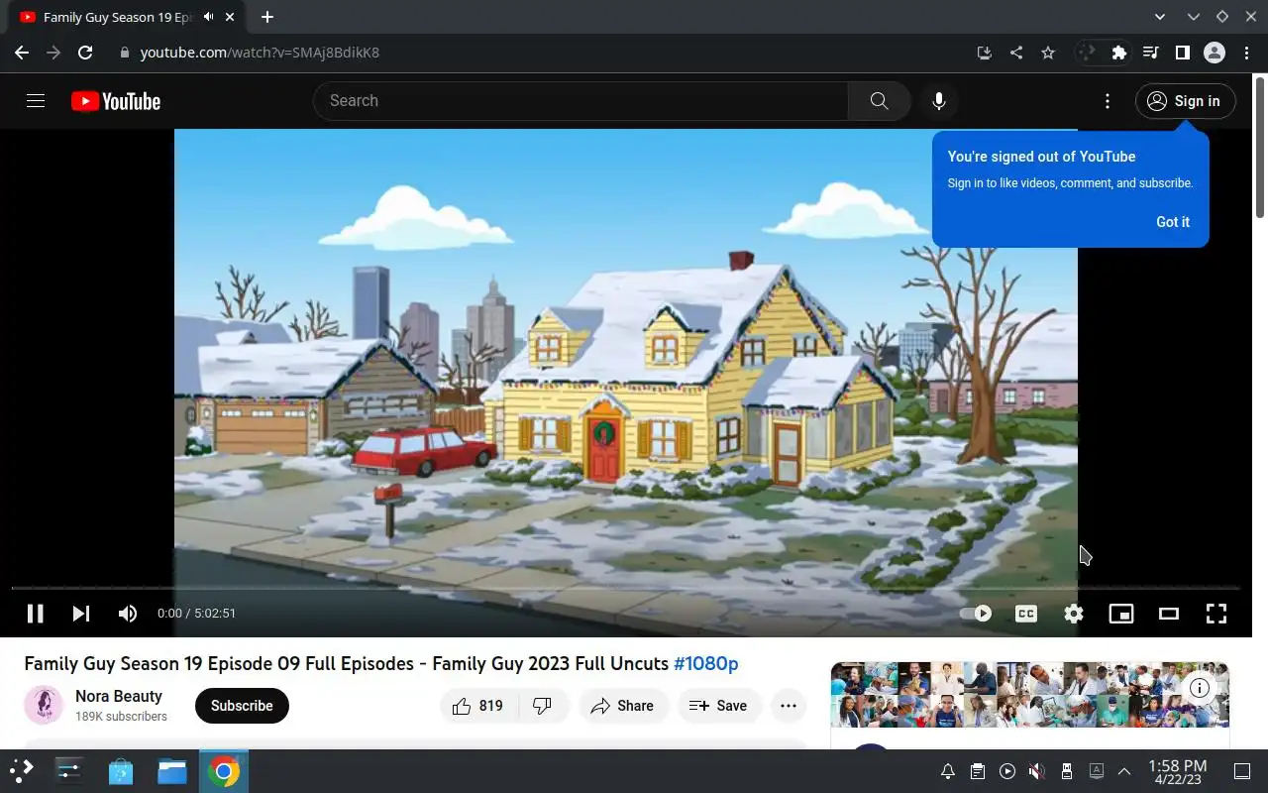Switch to theater mode
Screen dimensions: 1268x793
(x=1169, y=614)
